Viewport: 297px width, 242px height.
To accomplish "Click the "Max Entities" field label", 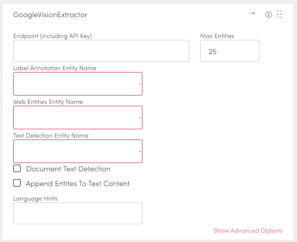I will point(217,36).
